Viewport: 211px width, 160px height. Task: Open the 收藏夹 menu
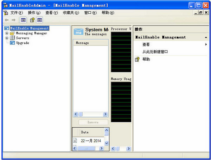(71, 13)
